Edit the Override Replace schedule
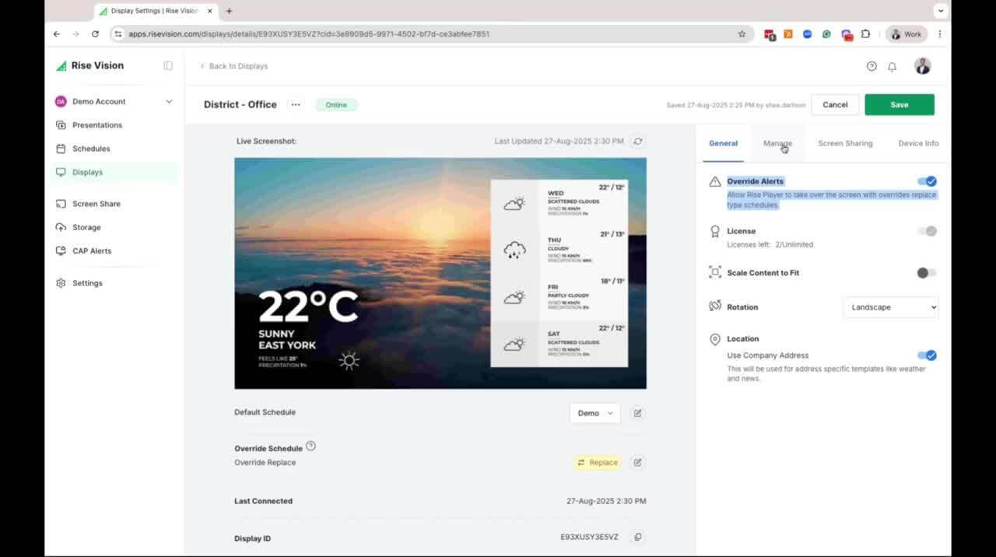Screen dimensions: 996x557 coord(637,463)
